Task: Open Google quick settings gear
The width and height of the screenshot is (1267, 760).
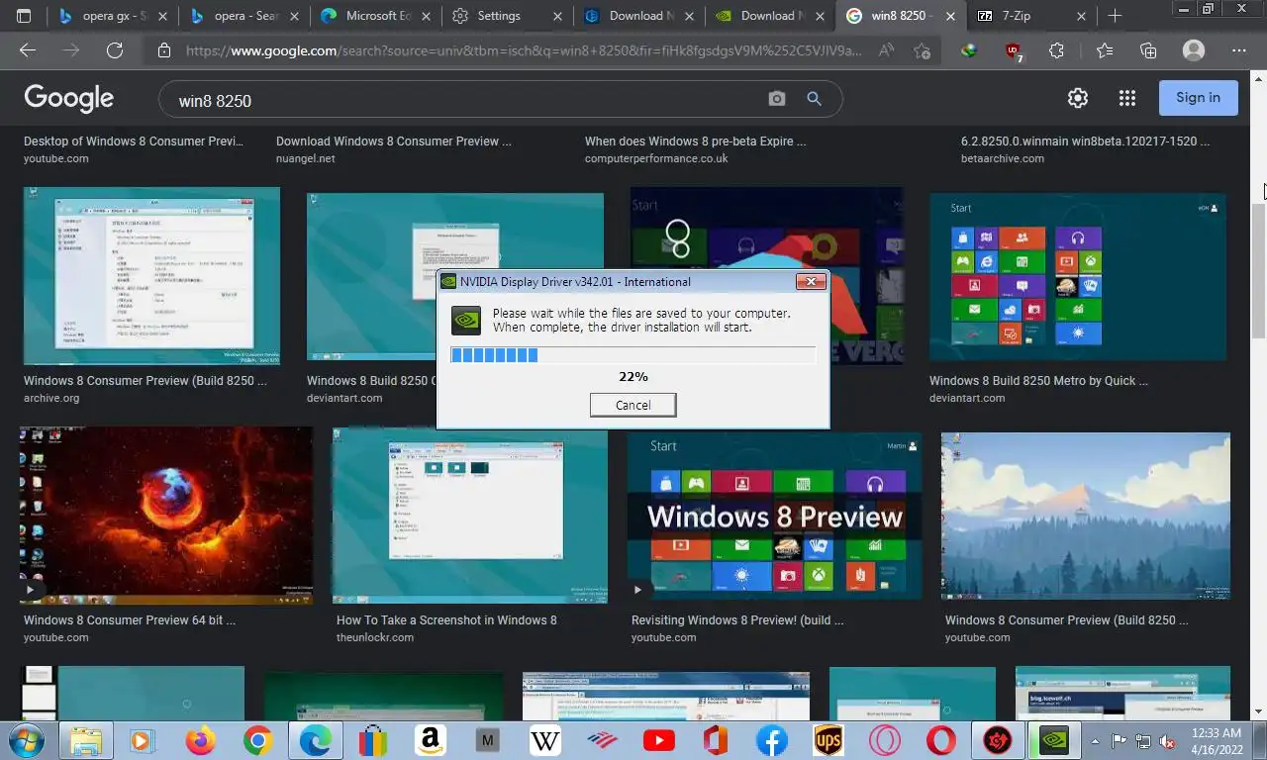Action: [x=1078, y=97]
